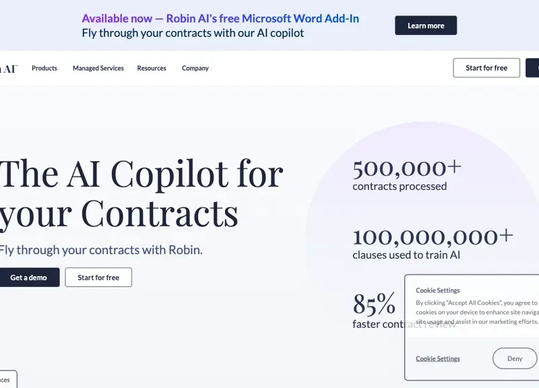Image resolution: width=539 pixels, height=388 pixels.
Task: Click "Start for free" in the top navigation
Action: click(486, 67)
